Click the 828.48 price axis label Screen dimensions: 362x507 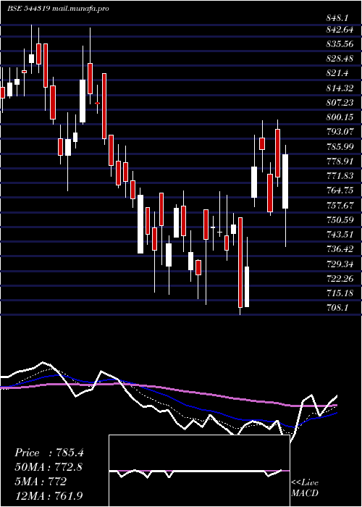(x=339, y=59)
